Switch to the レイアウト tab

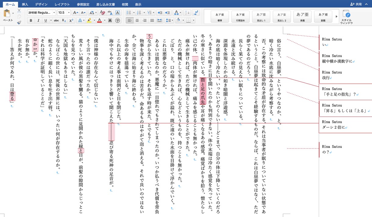click(x=62, y=4)
